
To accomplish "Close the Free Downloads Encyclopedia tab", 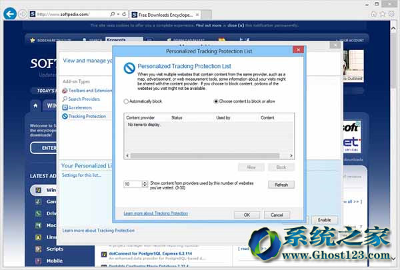I will coord(197,15).
